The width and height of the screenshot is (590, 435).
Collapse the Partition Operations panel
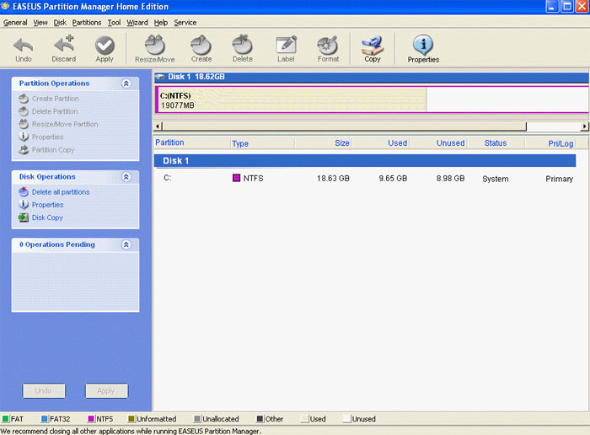(126, 83)
